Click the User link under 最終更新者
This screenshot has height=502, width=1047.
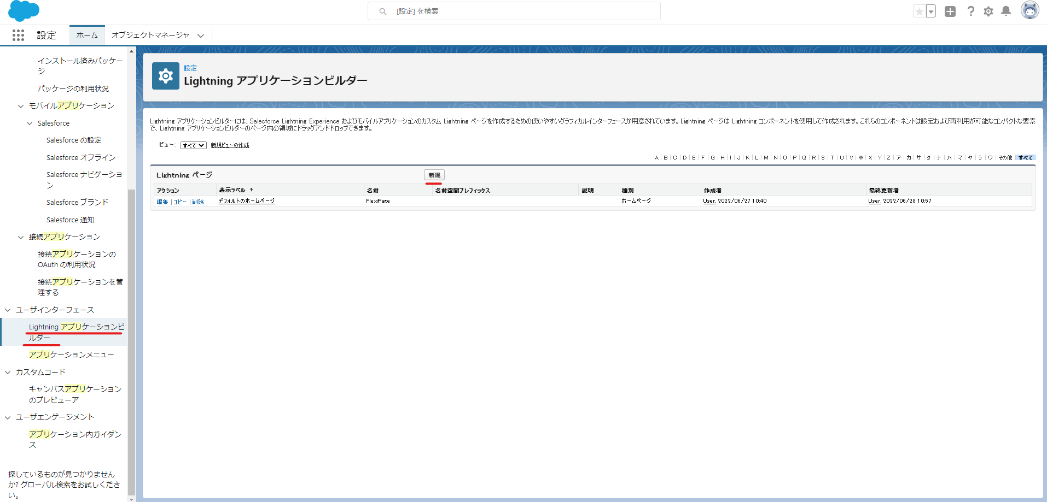click(875, 201)
